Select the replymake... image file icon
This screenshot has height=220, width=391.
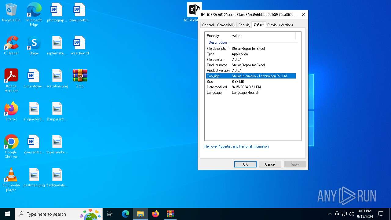pyautogui.click(x=57, y=46)
